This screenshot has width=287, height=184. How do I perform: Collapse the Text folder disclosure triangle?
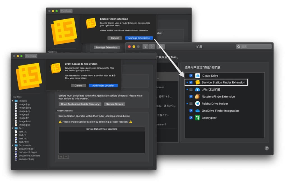coord(13,128)
